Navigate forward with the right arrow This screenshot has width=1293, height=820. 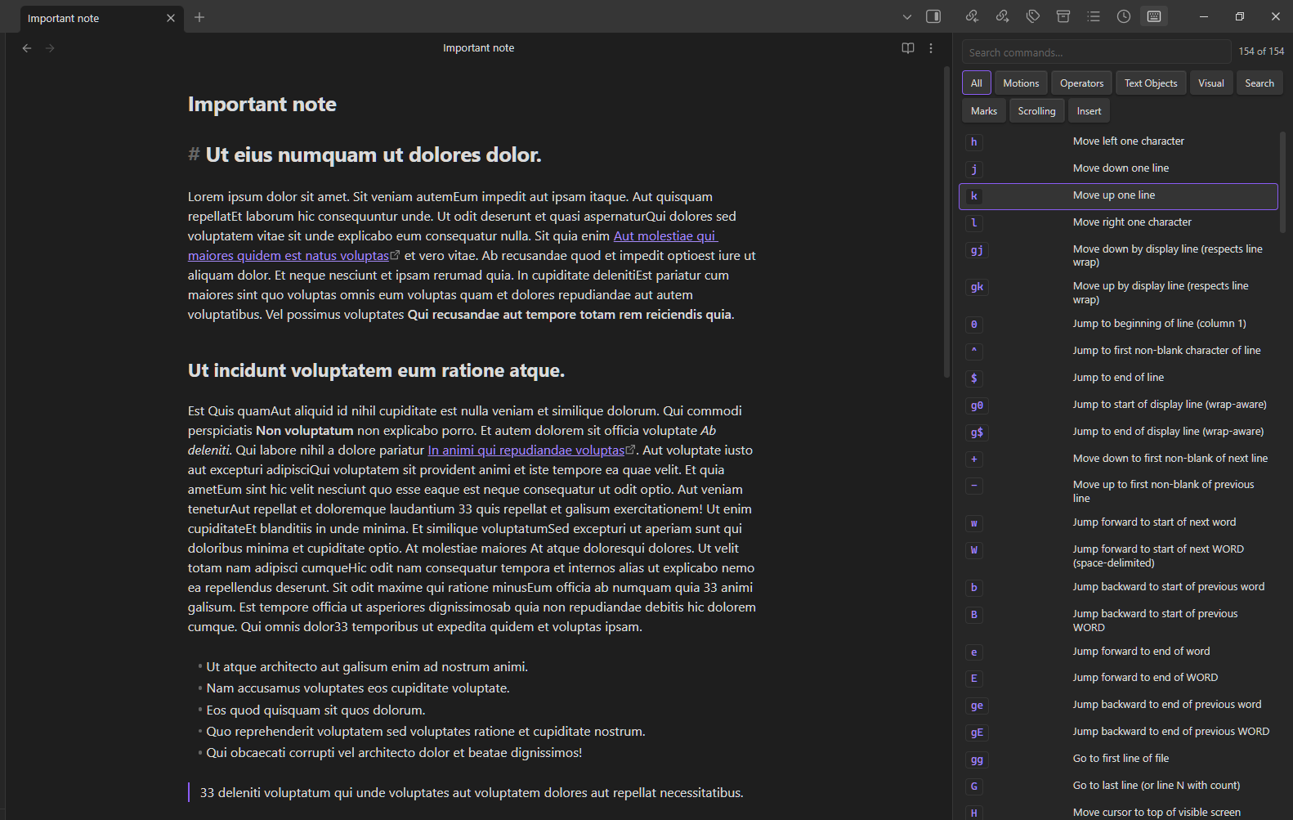pos(50,48)
